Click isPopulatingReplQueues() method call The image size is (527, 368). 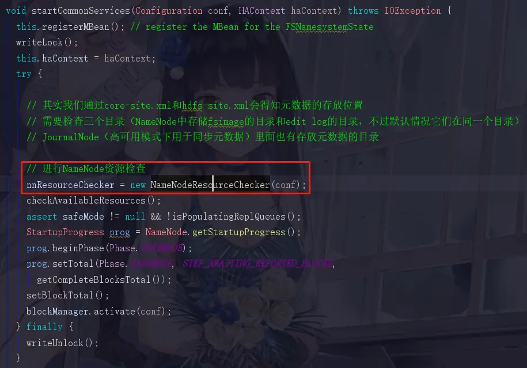233,216
